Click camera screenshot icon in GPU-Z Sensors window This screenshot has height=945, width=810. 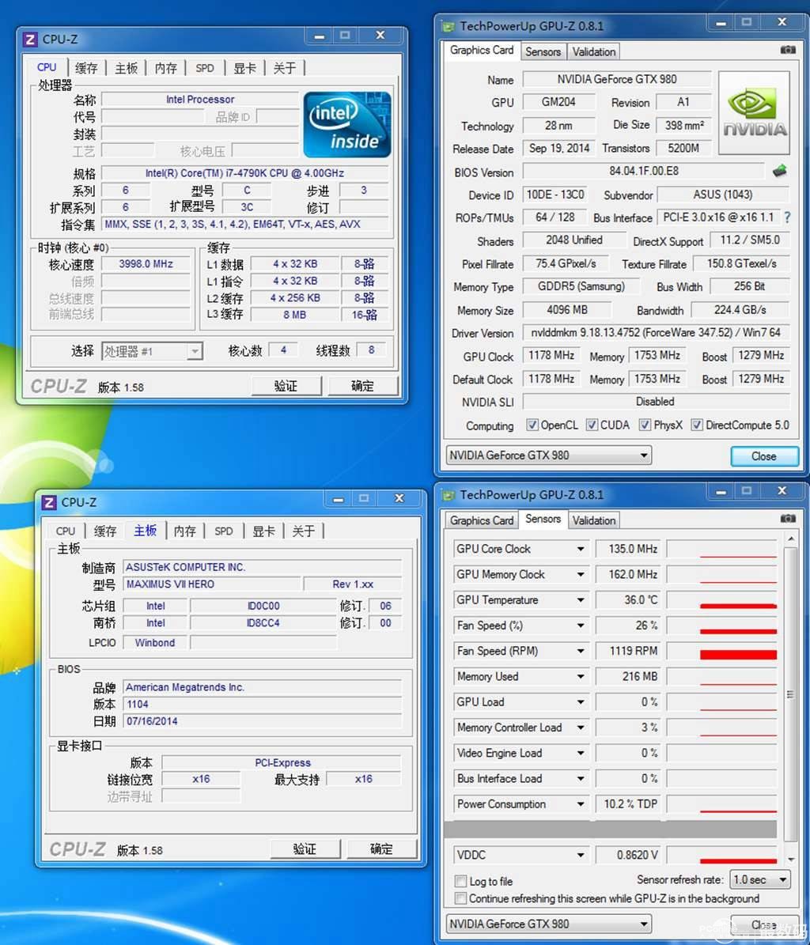pyautogui.click(x=788, y=518)
